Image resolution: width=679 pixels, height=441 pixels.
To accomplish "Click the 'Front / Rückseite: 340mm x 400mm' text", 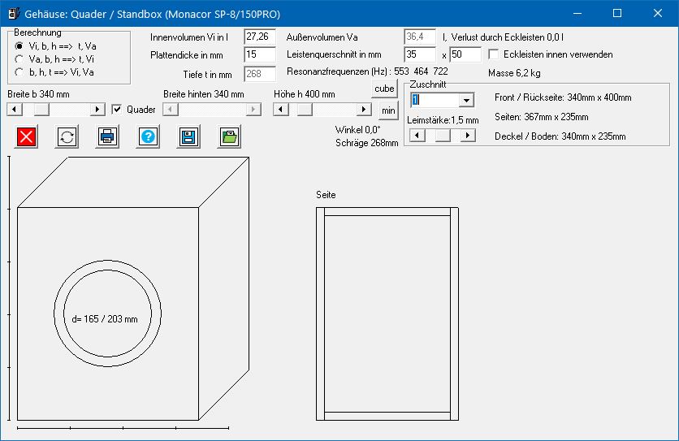I will pyautogui.click(x=563, y=97).
